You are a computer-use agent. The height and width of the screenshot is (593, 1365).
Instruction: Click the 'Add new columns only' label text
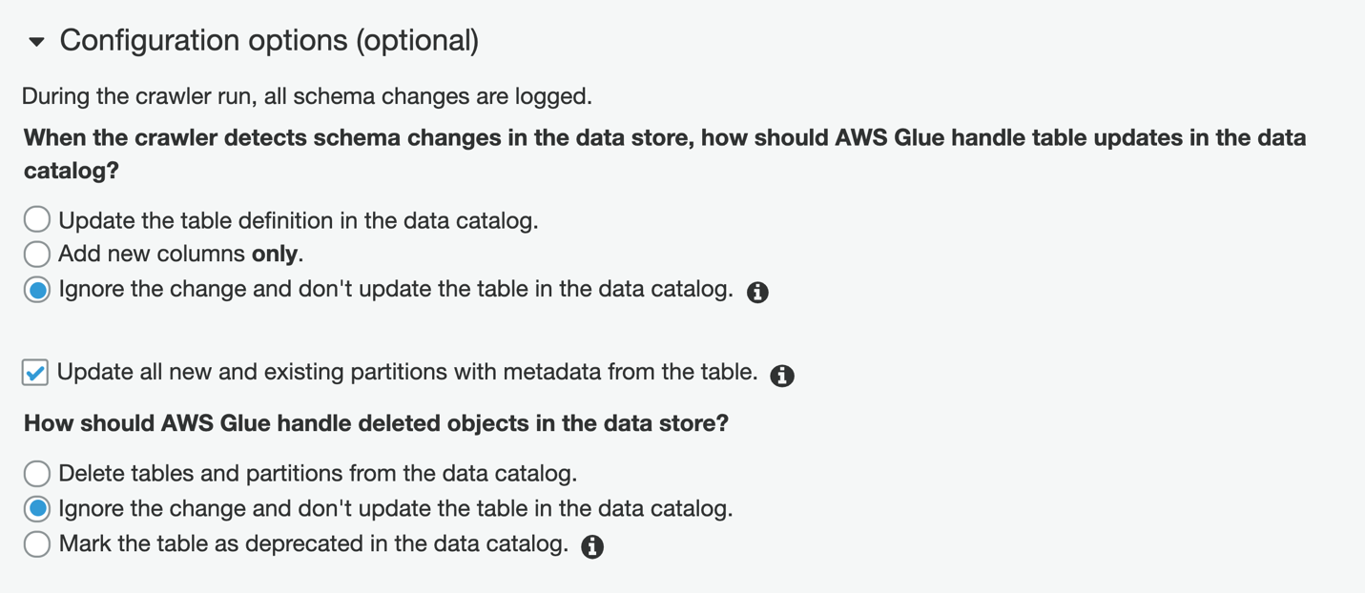click(x=180, y=255)
